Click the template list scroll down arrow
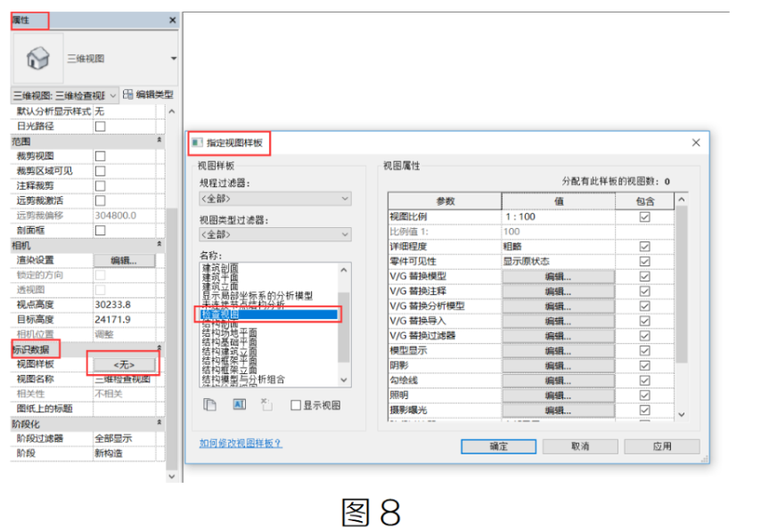 tap(344, 380)
